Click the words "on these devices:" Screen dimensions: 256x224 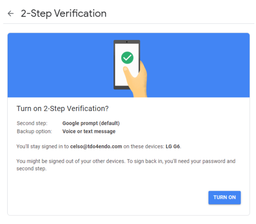pyautogui.click(x=144, y=146)
